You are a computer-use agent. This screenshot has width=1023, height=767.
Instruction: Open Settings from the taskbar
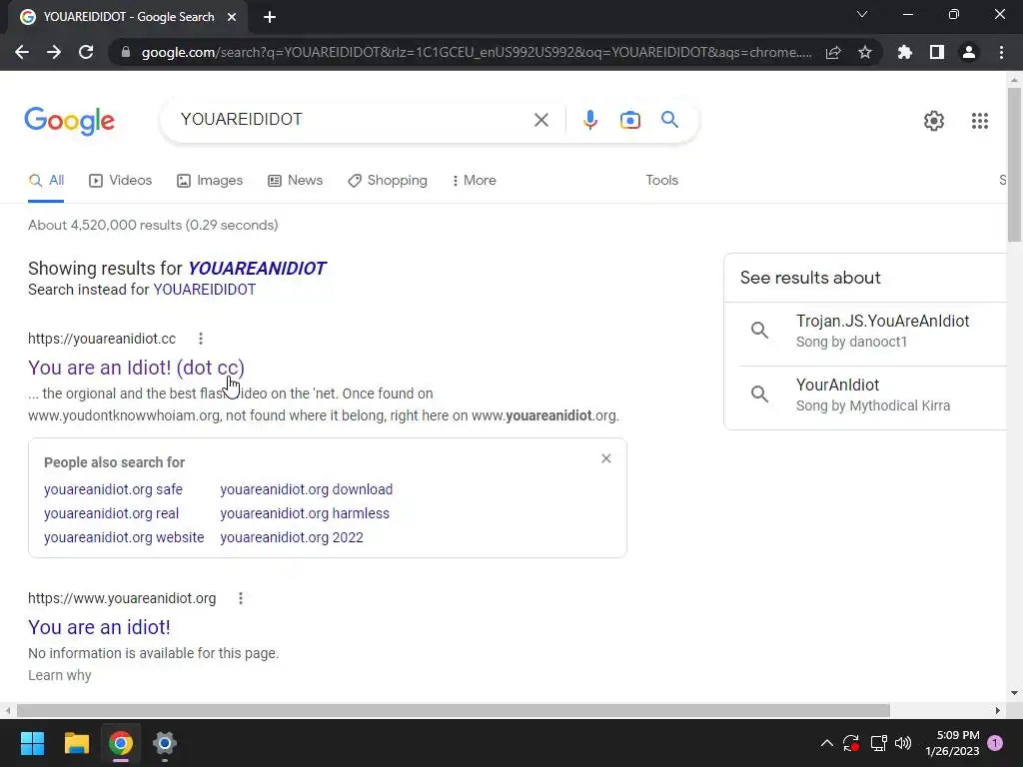pos(165,743)
